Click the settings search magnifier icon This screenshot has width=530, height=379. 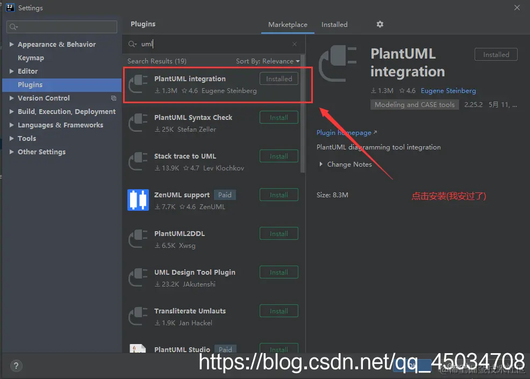pos(13,27)
